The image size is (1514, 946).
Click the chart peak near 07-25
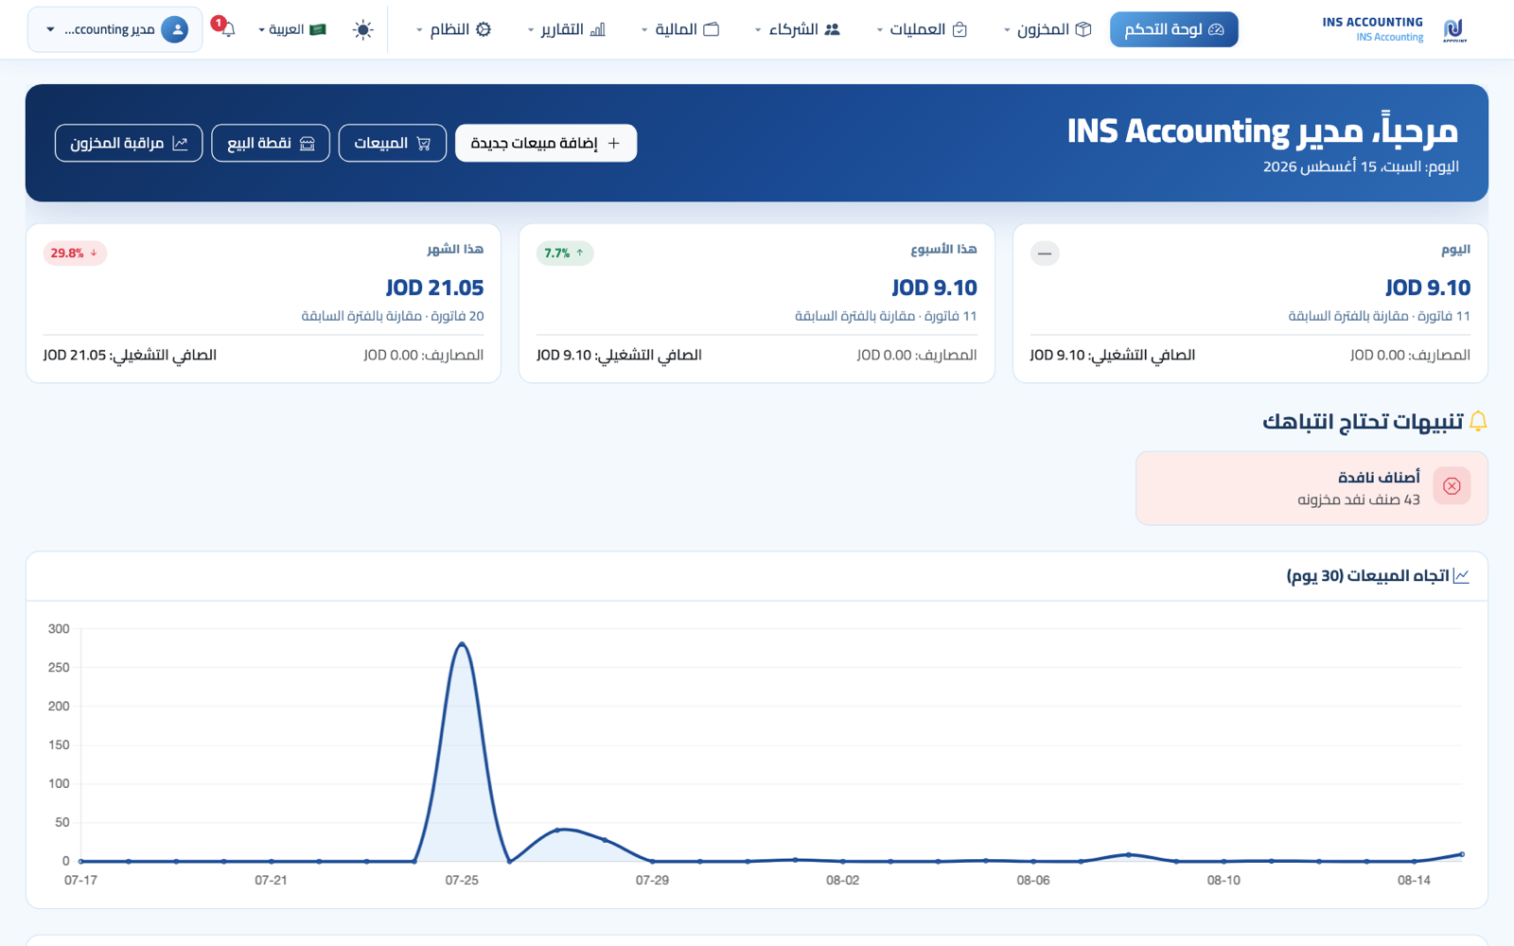462,644
